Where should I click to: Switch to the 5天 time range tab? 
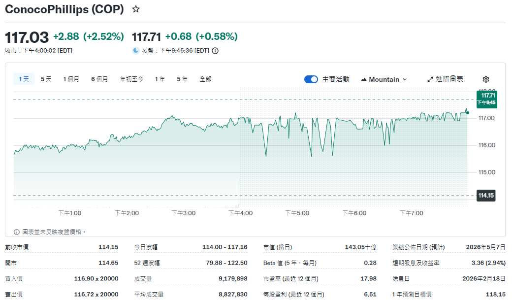pyautogui.click(x=46, y=78)
